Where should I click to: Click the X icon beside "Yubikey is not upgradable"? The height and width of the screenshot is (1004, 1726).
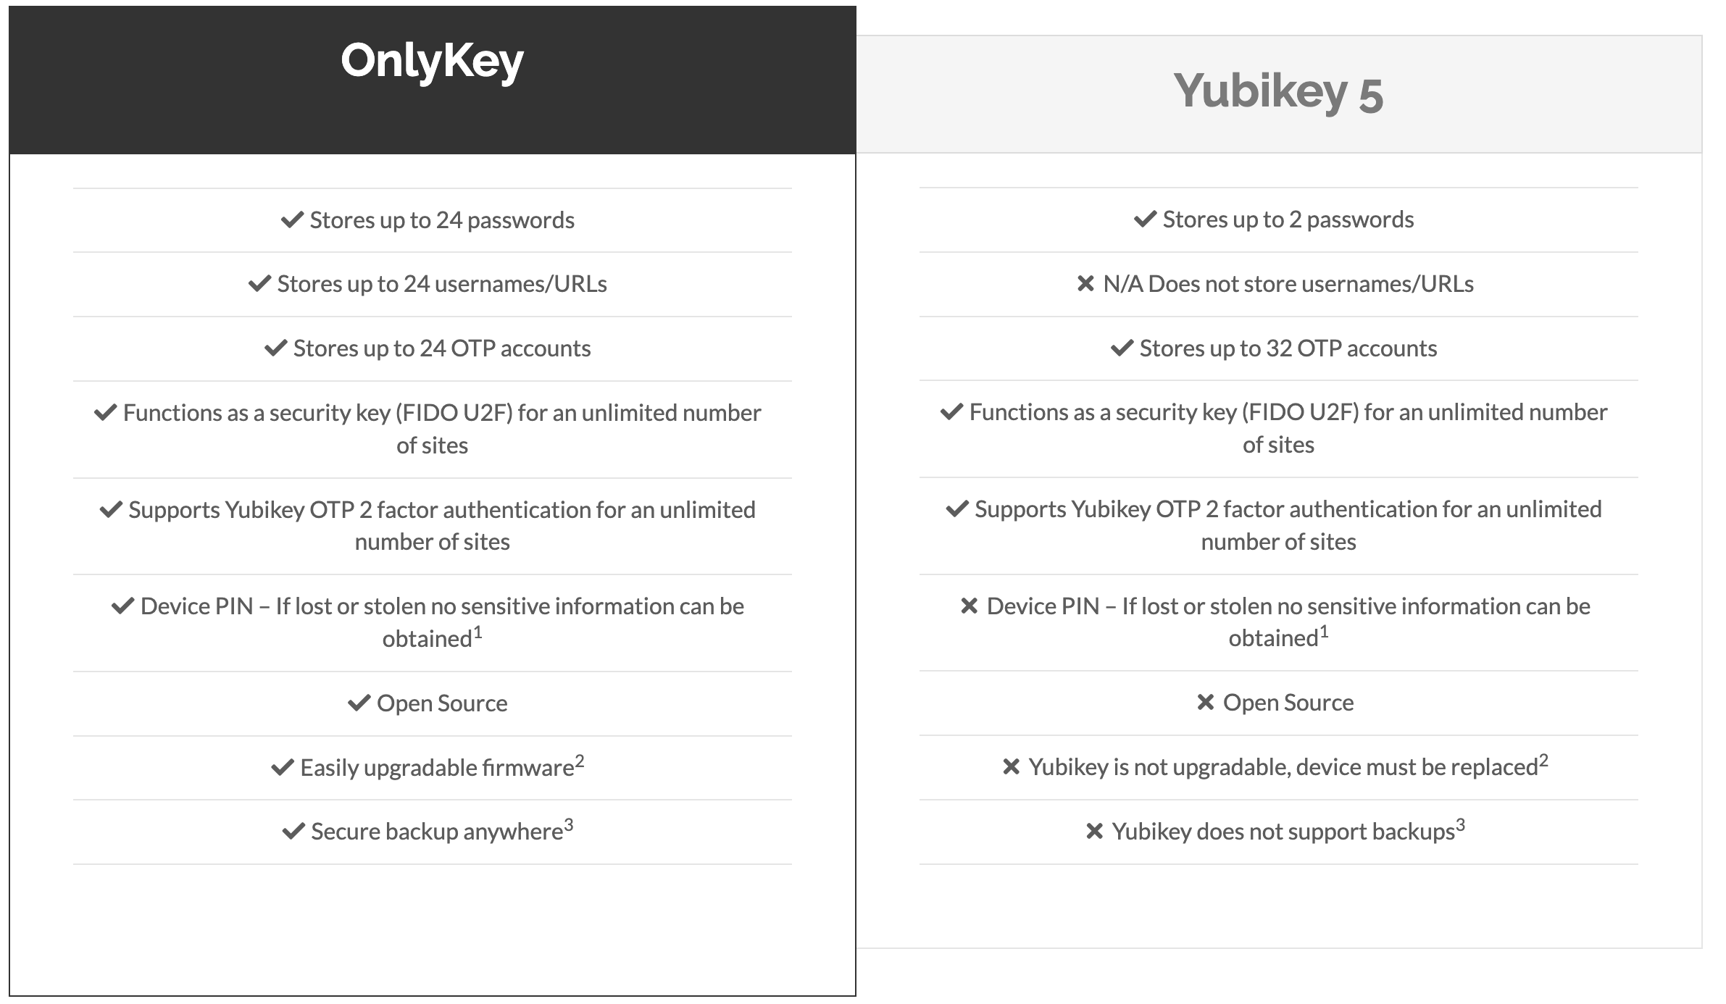point(1012,766)
